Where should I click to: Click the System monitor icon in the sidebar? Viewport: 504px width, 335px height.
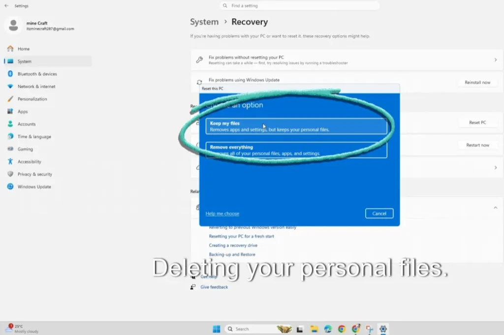pos(10,61)
